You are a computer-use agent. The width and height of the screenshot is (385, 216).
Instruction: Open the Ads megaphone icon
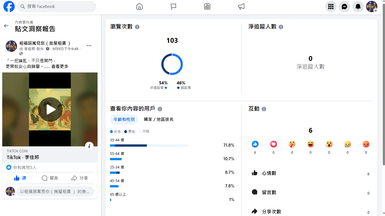tap(241, 7)
